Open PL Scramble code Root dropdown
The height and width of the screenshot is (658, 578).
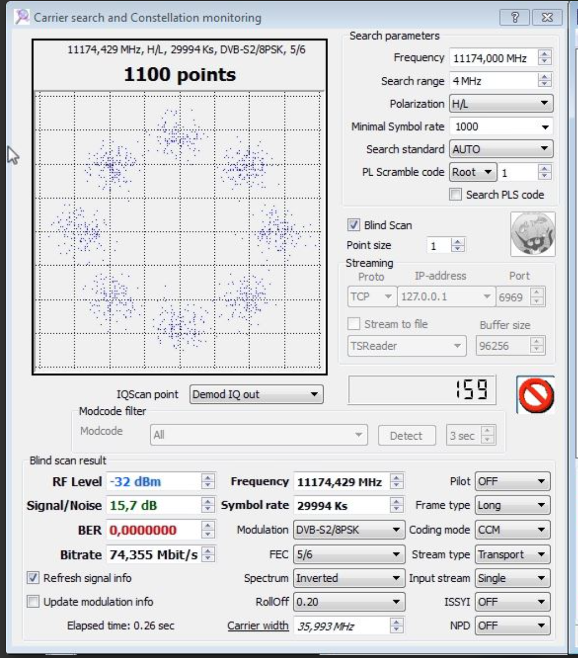[473, 172]
